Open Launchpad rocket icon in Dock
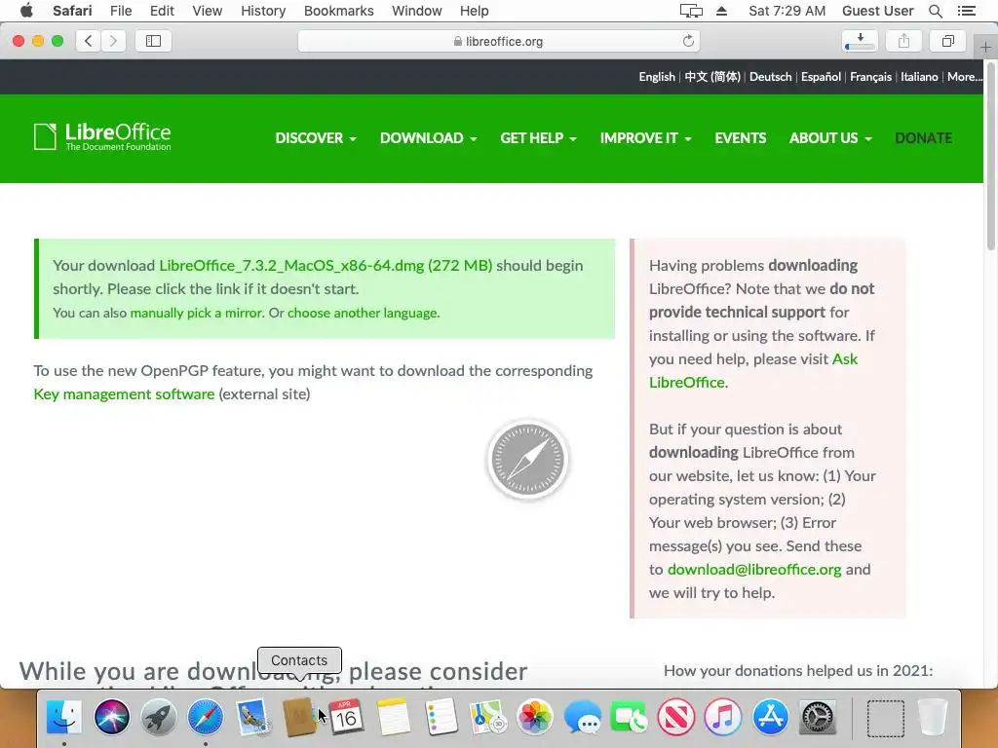The width and height of the screenshot is (998, 748). pyautogui.click(x=159, y=717)
